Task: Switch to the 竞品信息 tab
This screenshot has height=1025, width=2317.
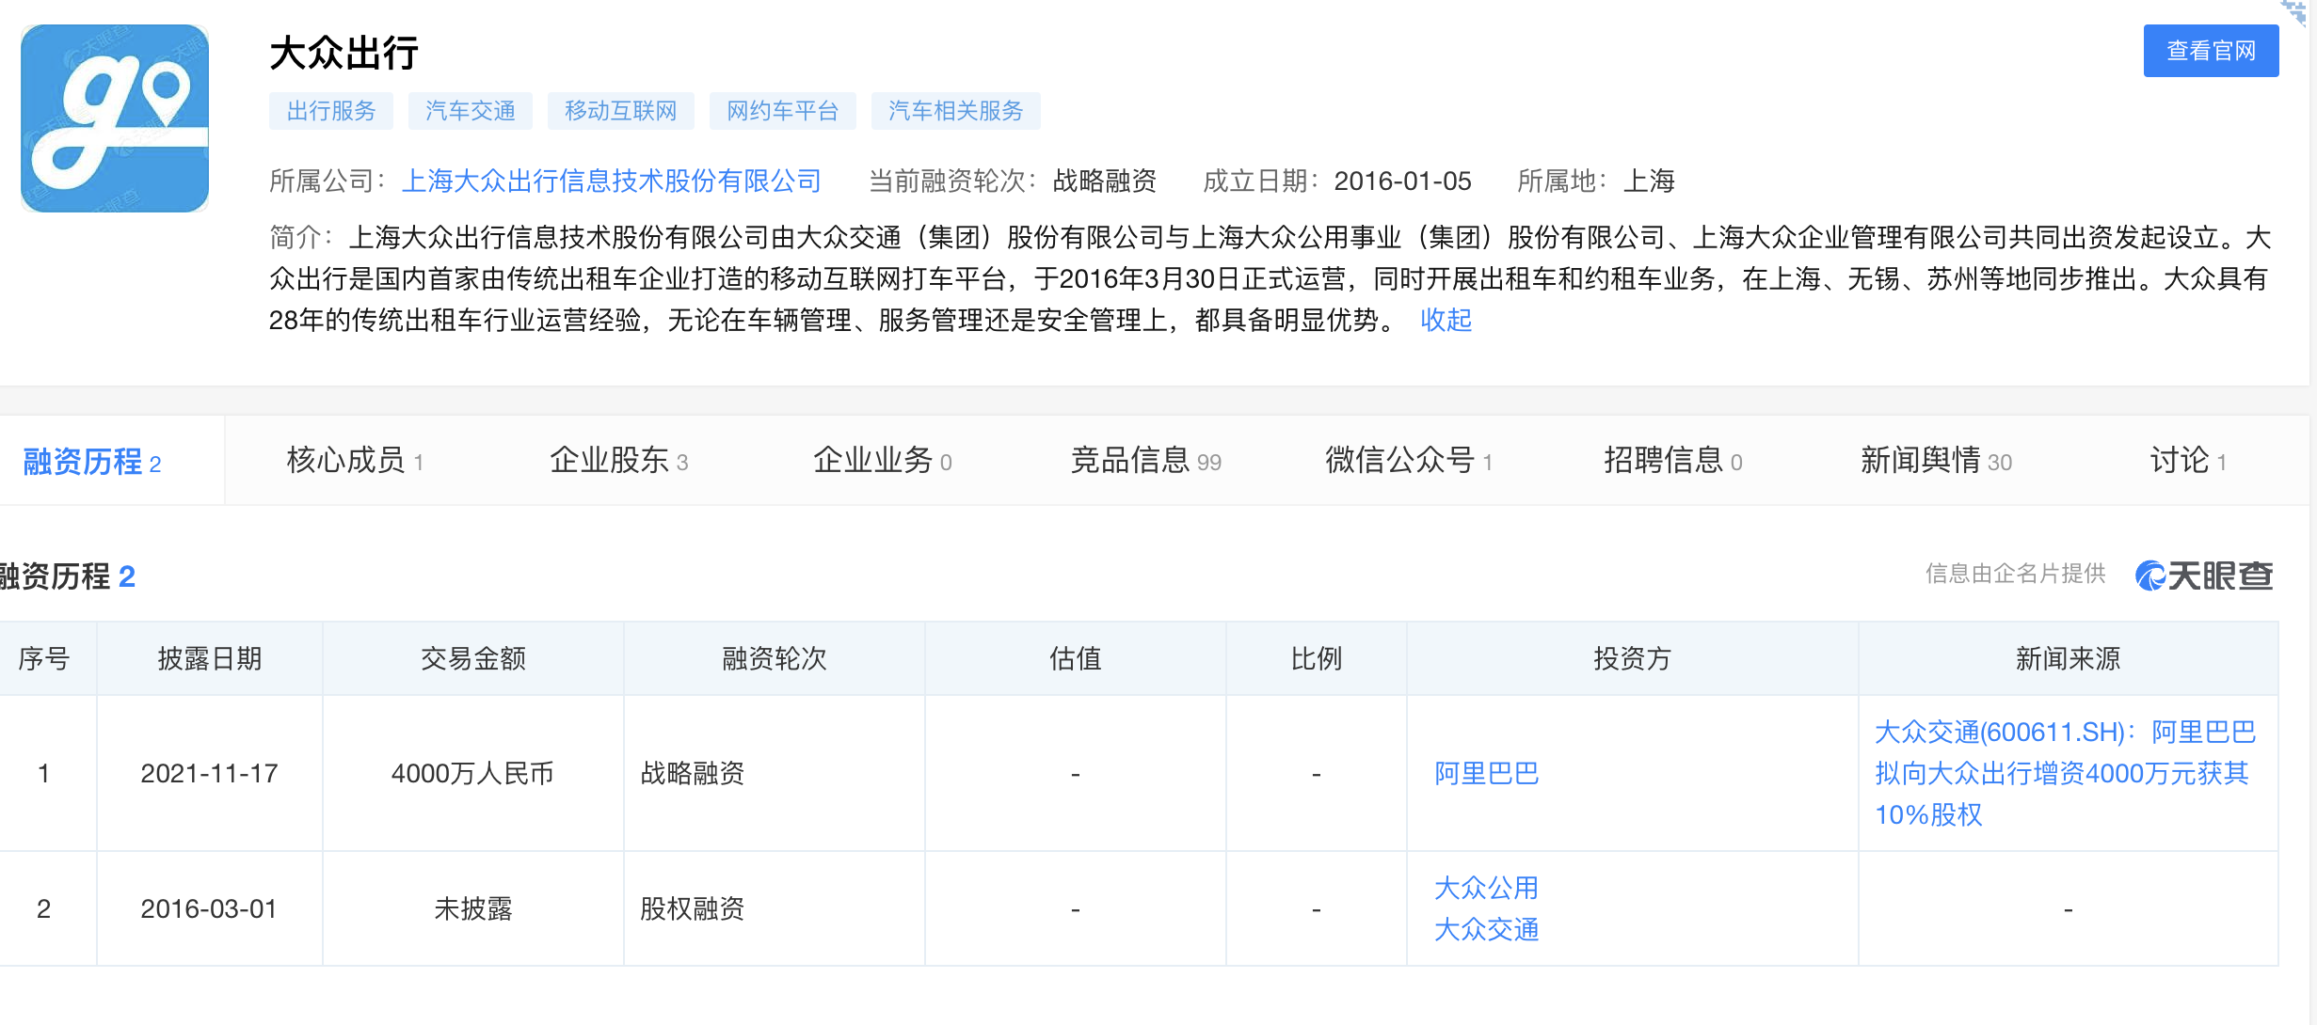Action: click(1146, 461)
